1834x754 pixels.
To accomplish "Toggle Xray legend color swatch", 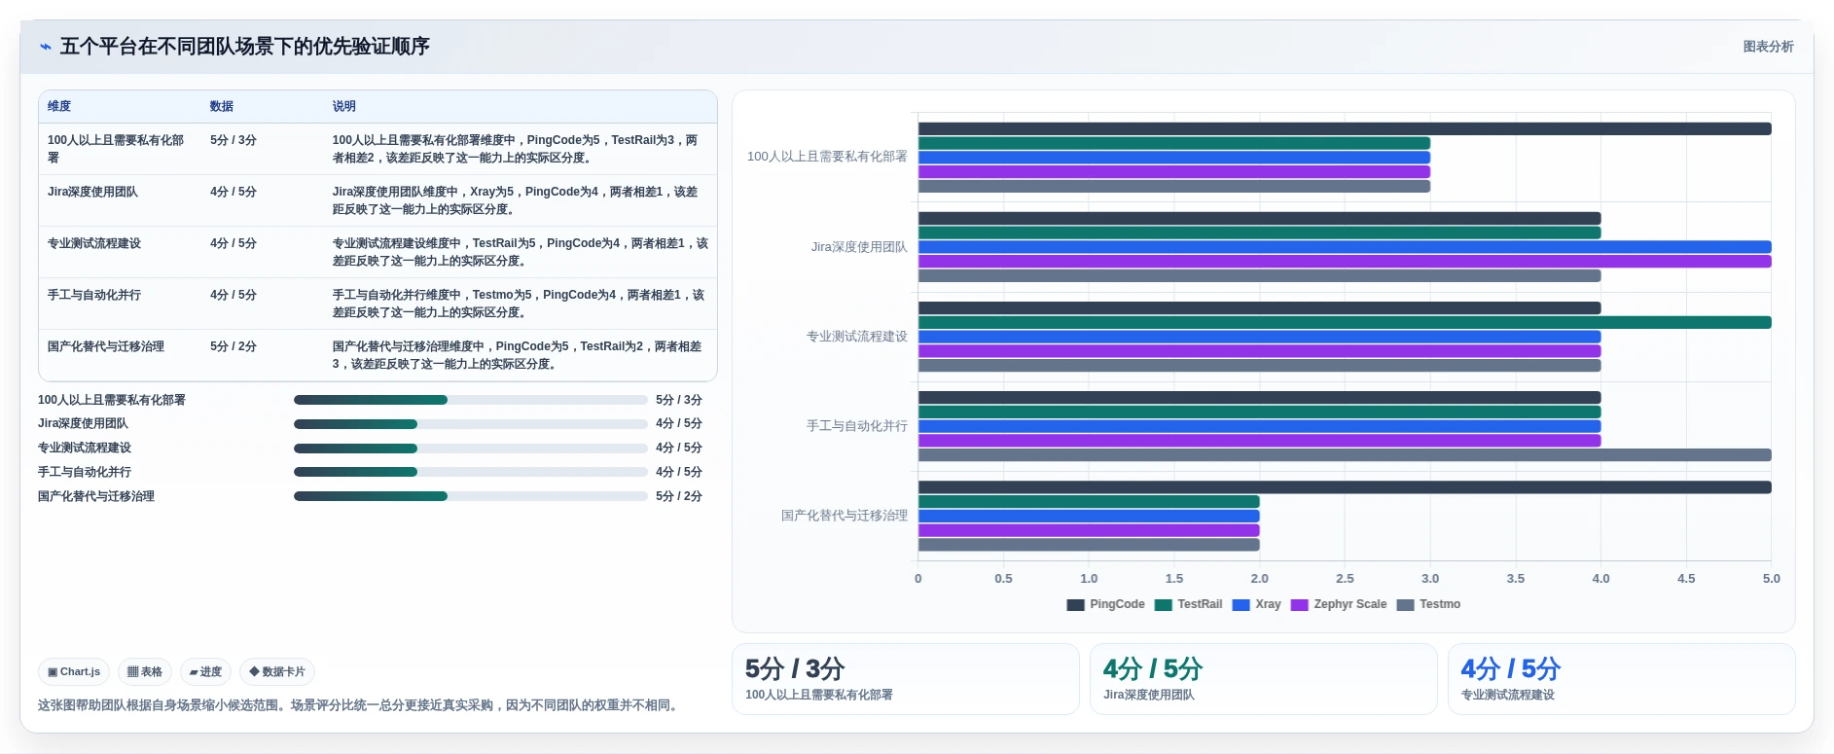I will pos(1241,604).
